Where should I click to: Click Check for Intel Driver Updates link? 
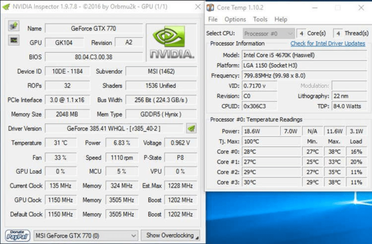coord(327,43)
